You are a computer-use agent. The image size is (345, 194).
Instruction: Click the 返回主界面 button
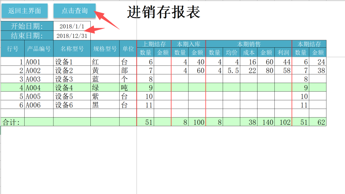pos(25,11)
